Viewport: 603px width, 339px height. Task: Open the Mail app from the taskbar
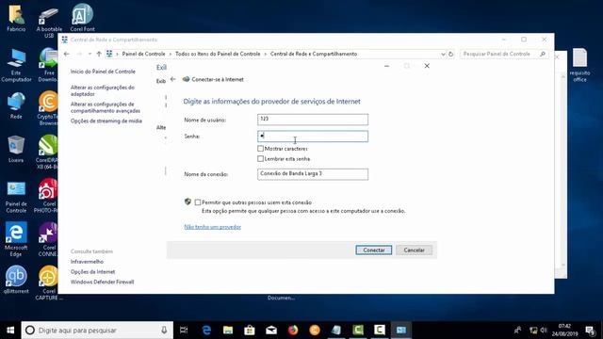pos(271,330)
